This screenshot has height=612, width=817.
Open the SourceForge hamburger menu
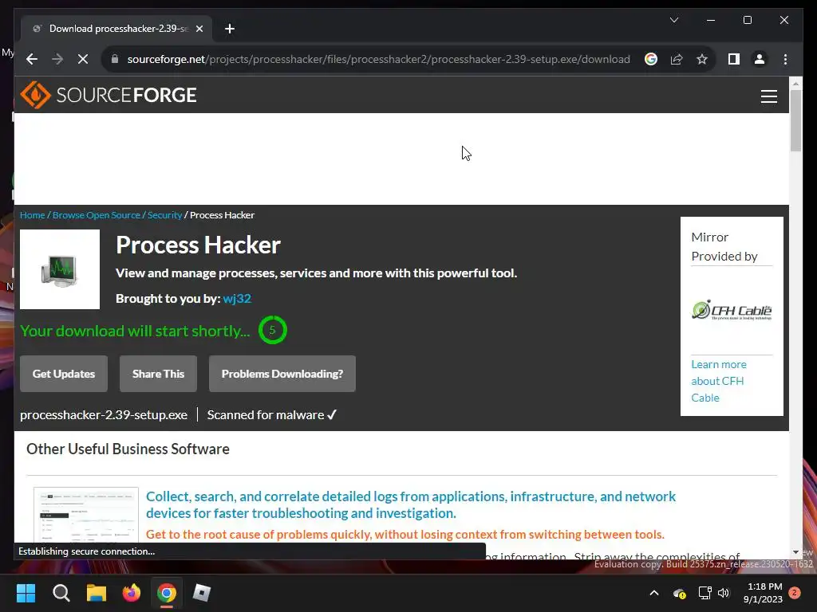(x=768, y=96)
